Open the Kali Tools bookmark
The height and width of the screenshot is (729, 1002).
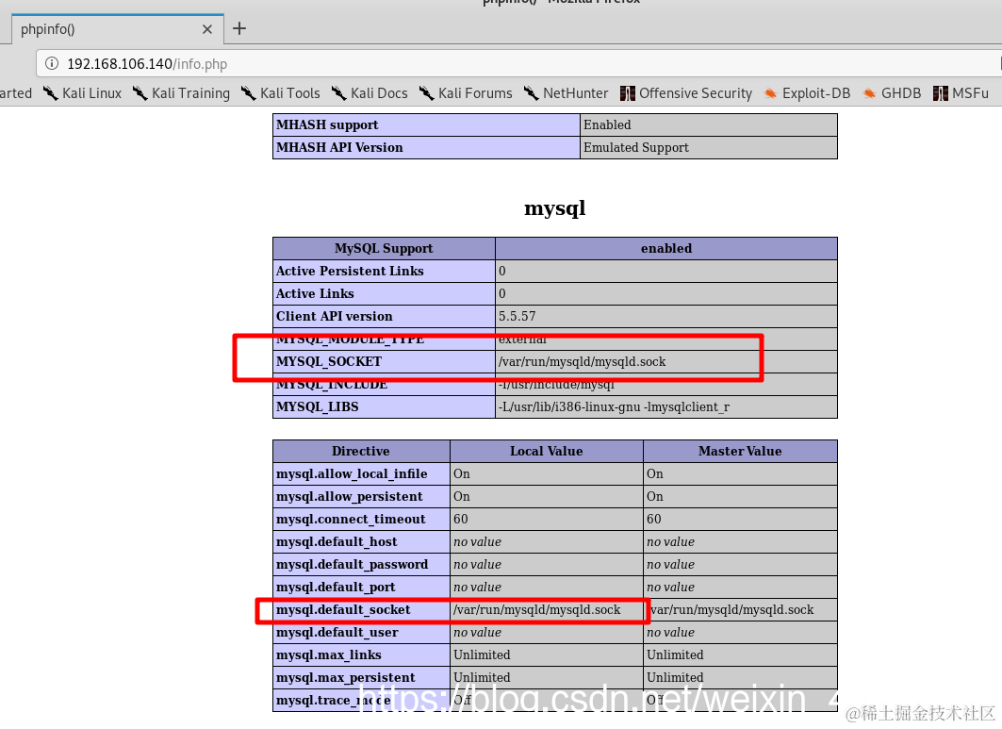click(x=281, y=93)
